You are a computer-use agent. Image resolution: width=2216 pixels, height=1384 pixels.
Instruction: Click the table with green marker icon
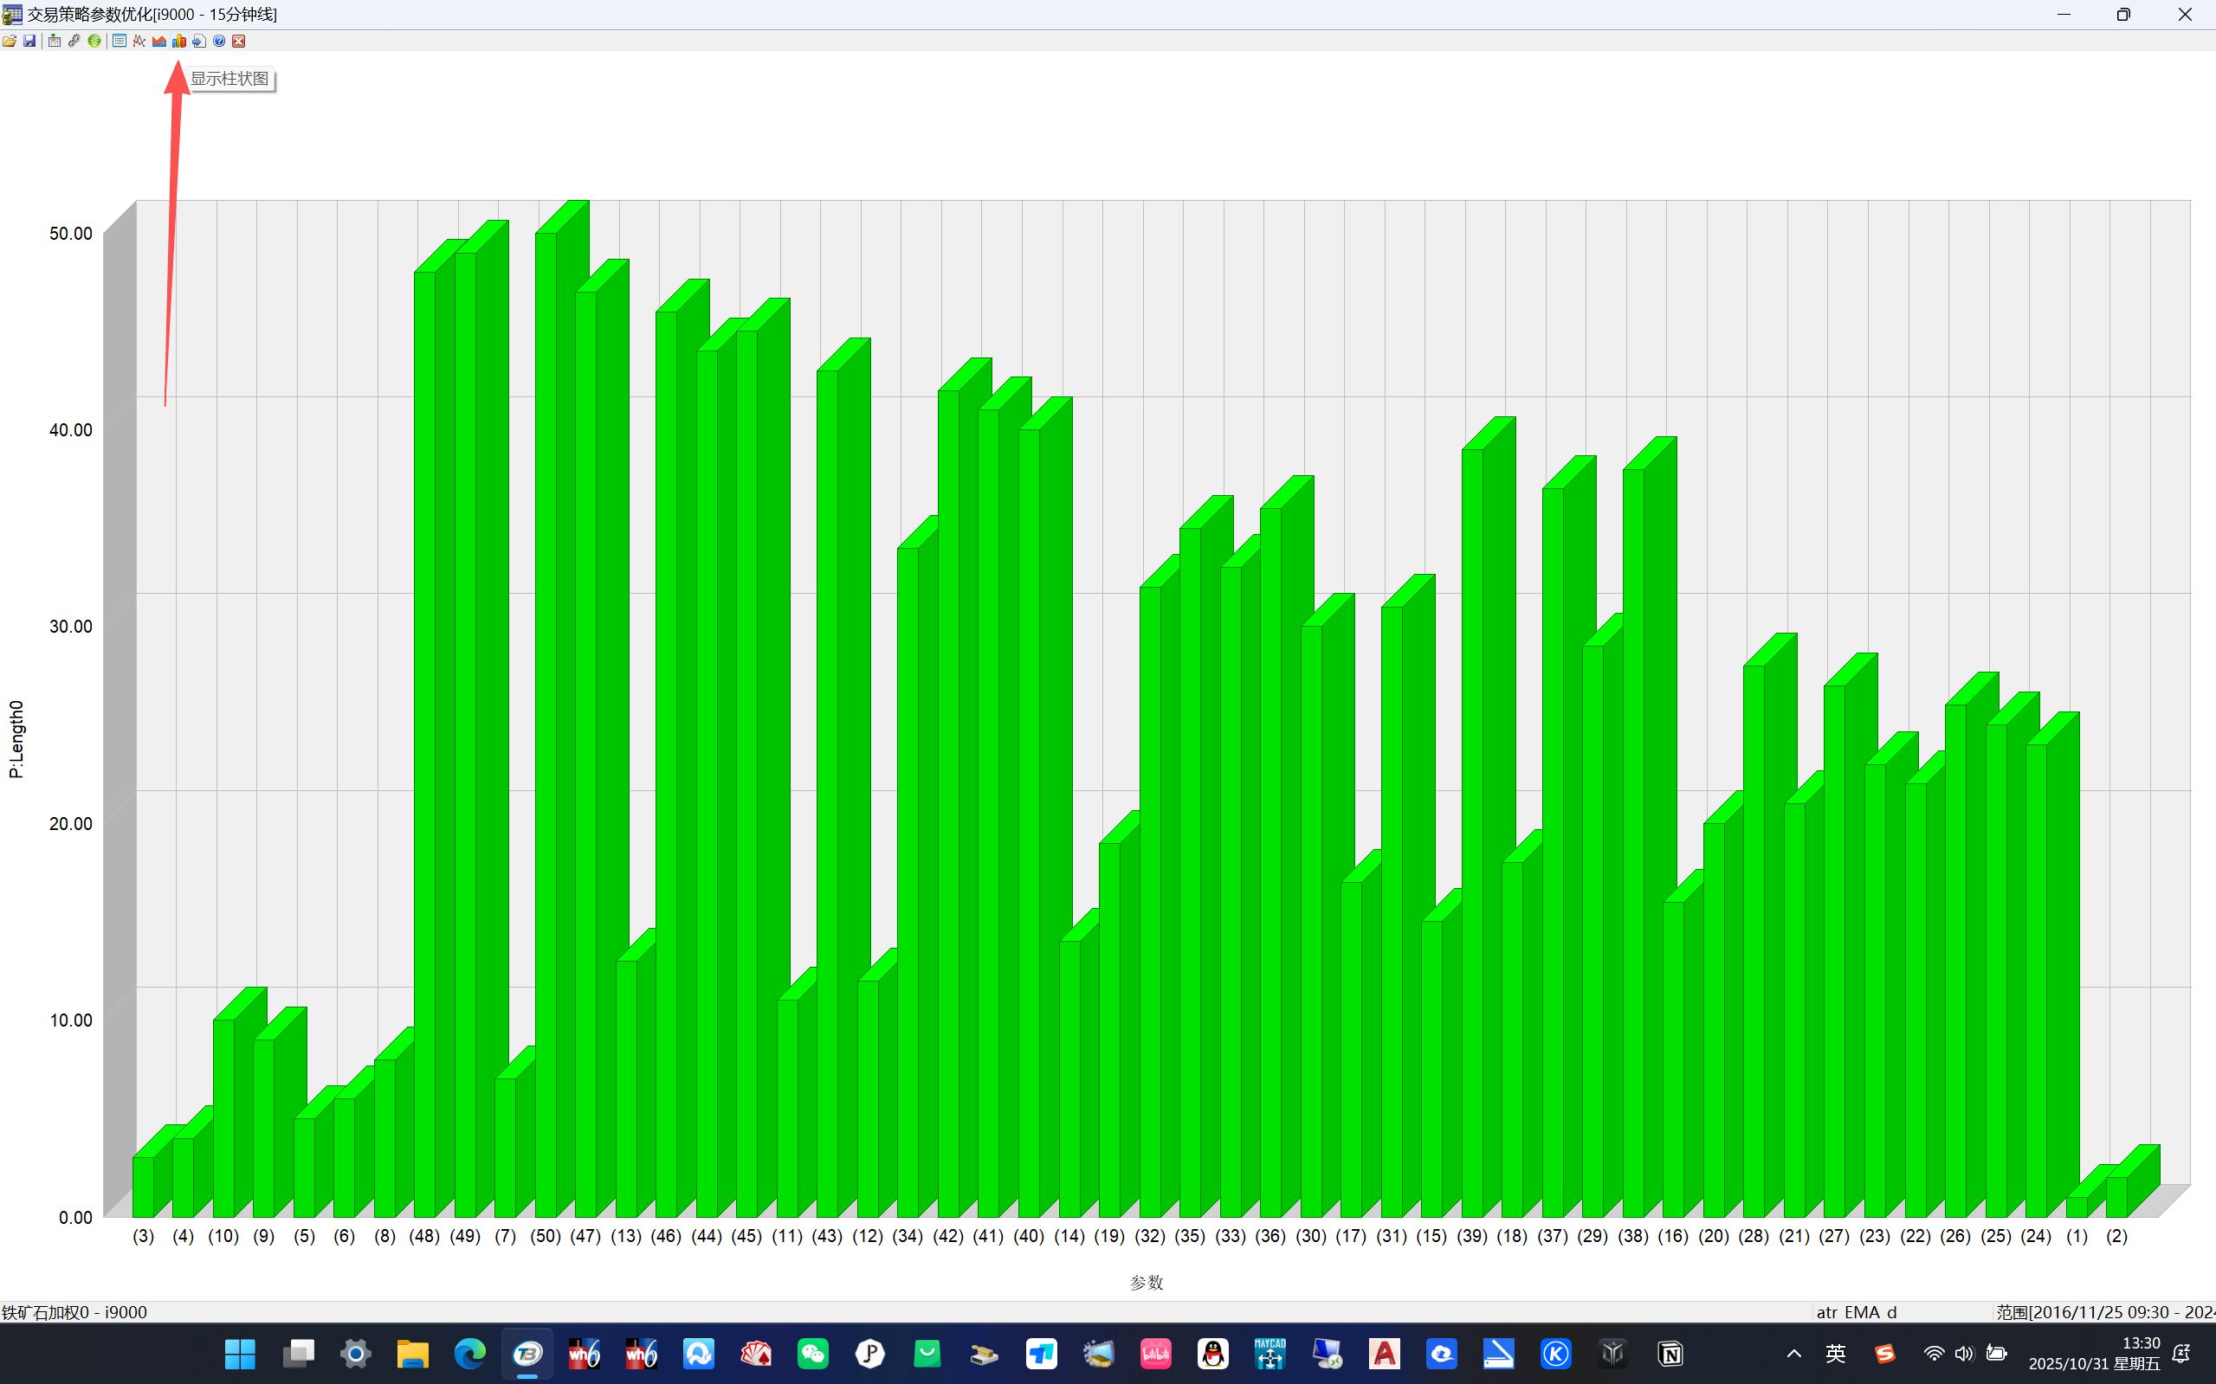[x=54, y=42]
